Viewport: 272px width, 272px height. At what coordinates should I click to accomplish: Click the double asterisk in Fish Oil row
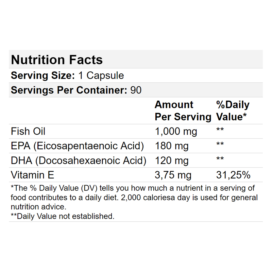pos(220,129)
